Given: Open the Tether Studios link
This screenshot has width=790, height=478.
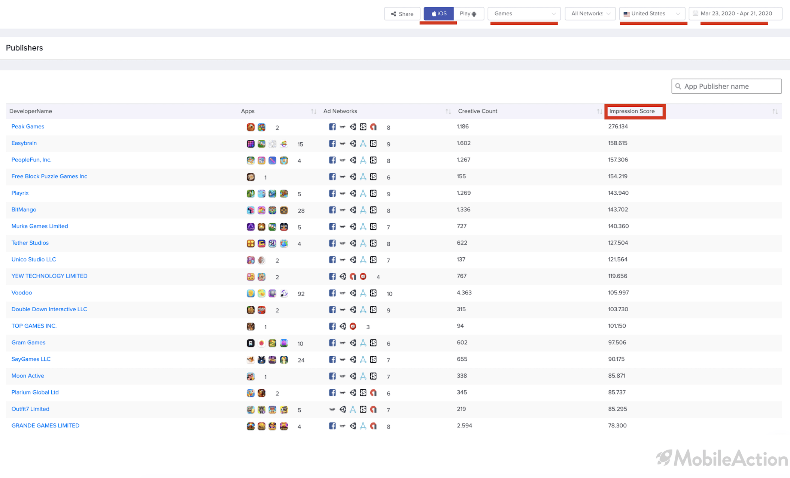Looking at the screenshot, I should pyautogui.click(x=30, y=243).
